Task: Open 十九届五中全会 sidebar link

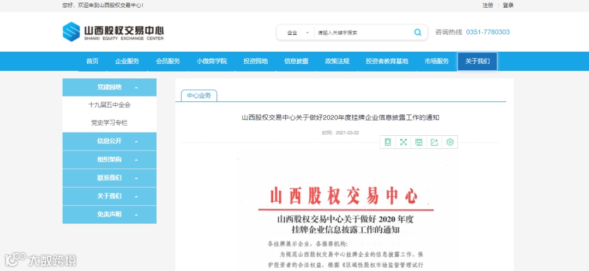Action: (x=109, y=105)
